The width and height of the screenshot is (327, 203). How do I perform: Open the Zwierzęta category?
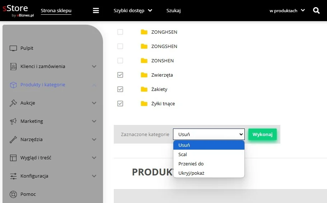[x=162, y=75]
